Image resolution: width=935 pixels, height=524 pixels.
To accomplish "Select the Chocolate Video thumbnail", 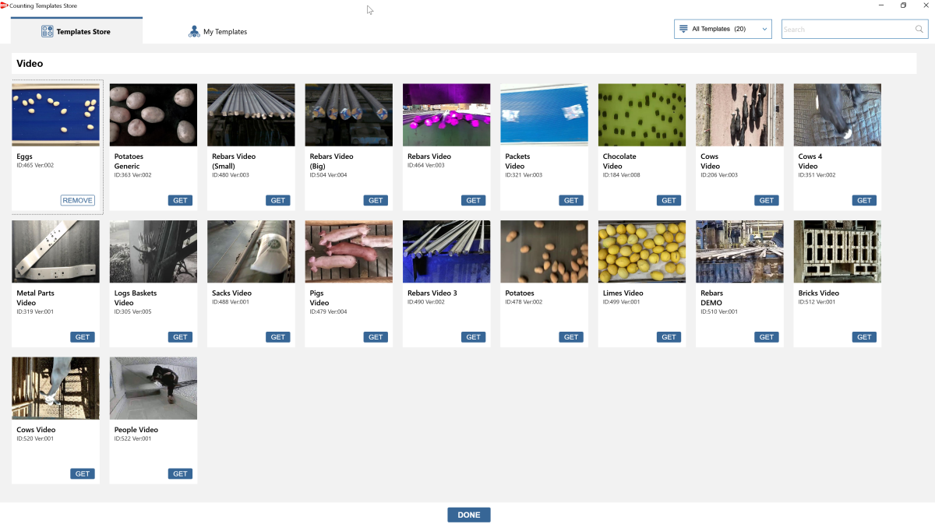I will coord(642,114).
